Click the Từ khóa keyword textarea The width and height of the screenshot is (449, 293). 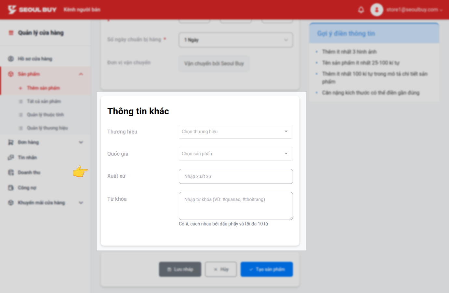point(235,206)
